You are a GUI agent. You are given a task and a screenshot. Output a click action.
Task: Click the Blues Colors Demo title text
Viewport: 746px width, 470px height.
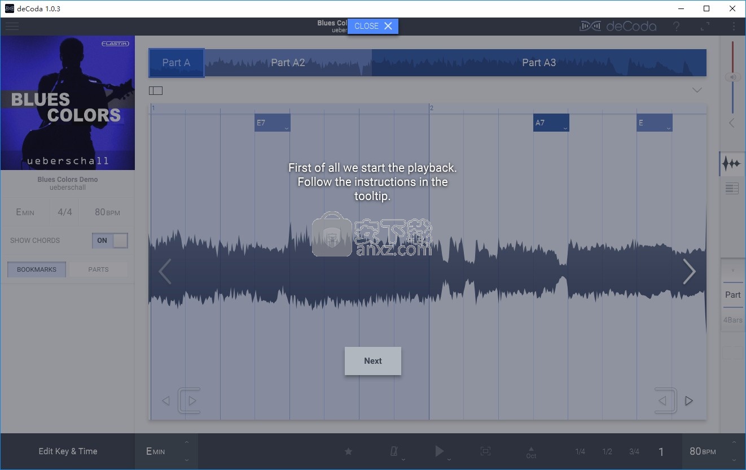(68, 180)
